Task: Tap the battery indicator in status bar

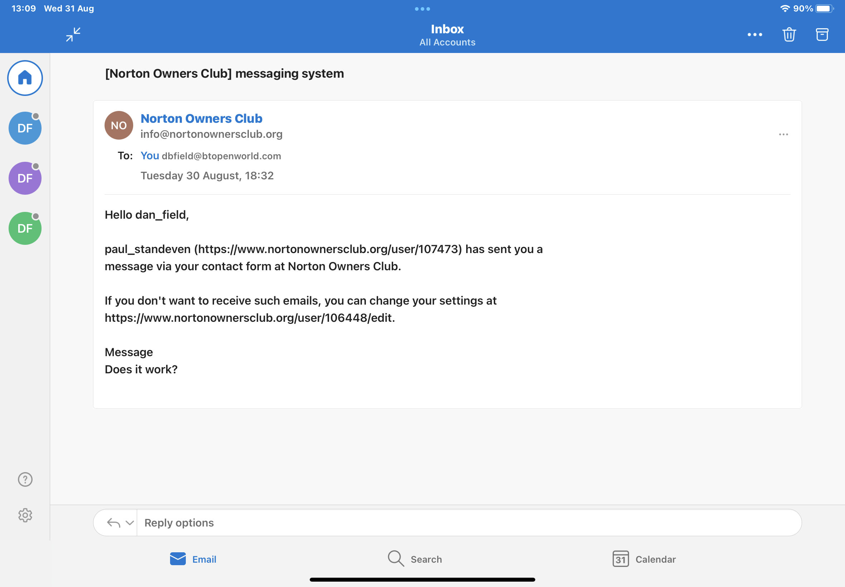Action: 824,9
